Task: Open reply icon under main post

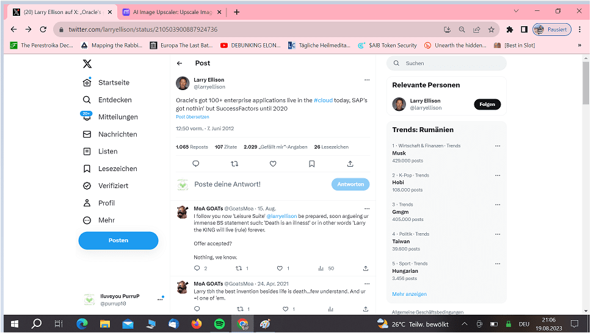Action: pyautogui.click(x=196, y=164)
